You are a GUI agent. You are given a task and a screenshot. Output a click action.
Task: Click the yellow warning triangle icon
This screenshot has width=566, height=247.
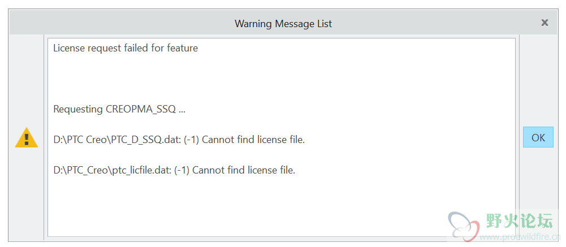pyautogui.click(x=27, y=138)
